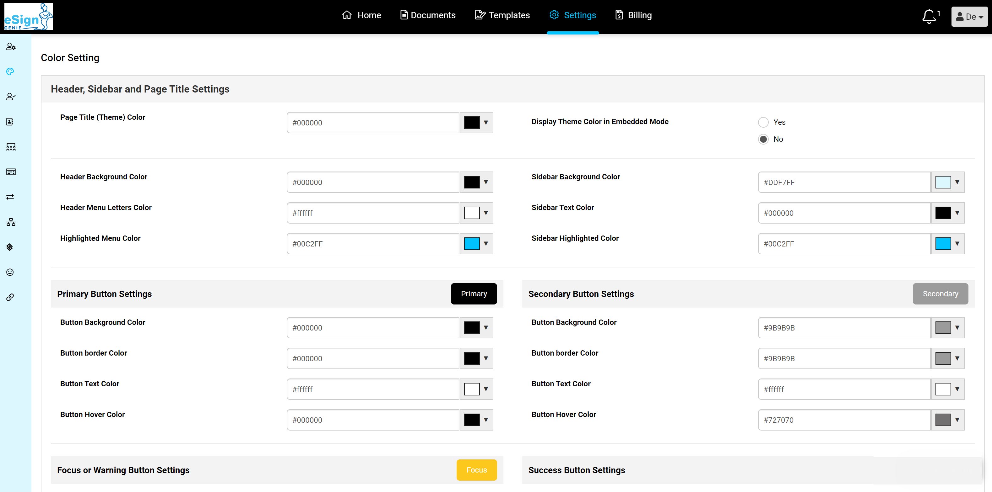This screenshot has height=492, width=992.
Task: Select No for embedded theme color
Action: [763, 139]
